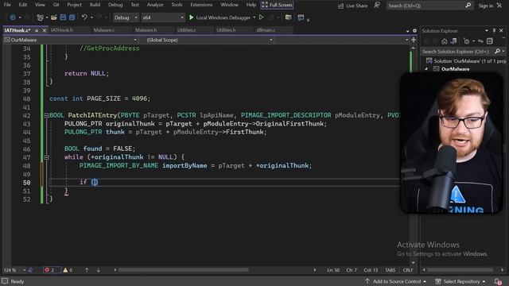Click the Solution Explorer Home icon
This screenshot has height=286, width=509.
(x=445, y=41)
